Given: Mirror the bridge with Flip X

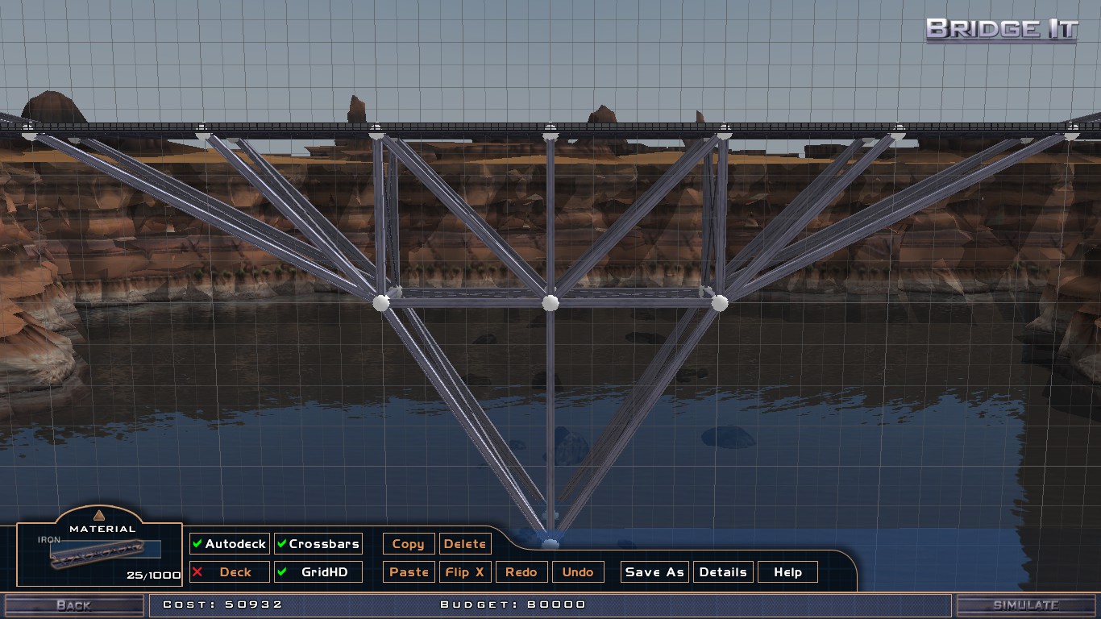Looking at the screenshot, I should 465,572.
